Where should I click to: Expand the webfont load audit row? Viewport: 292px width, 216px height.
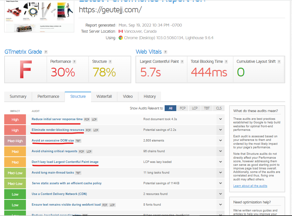[x=220, y=204]
